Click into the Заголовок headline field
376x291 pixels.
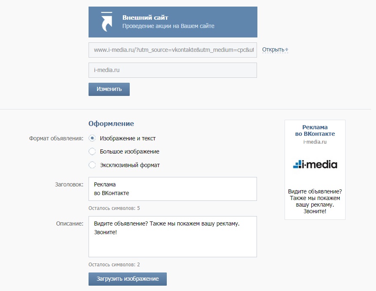tap(173, 189)
